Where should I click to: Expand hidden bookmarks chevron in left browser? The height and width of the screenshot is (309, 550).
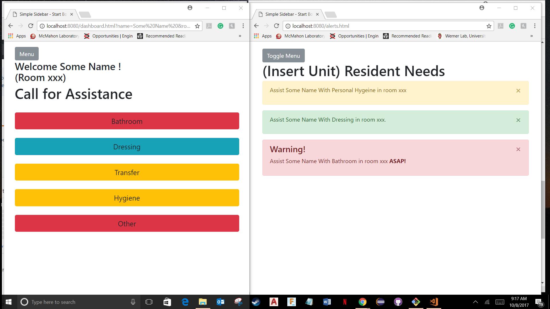(x=240, y=36)
